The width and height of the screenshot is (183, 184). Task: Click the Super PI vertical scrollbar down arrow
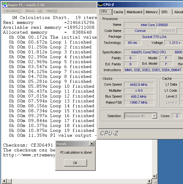[154, 176]
